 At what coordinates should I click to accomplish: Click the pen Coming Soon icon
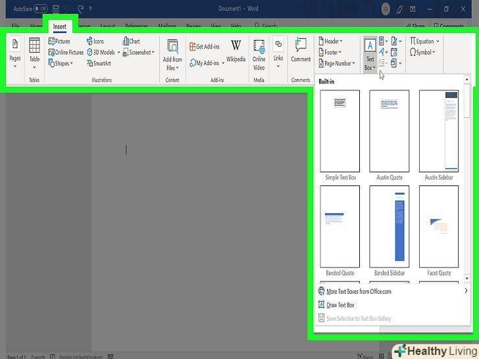tap(399, 9)
